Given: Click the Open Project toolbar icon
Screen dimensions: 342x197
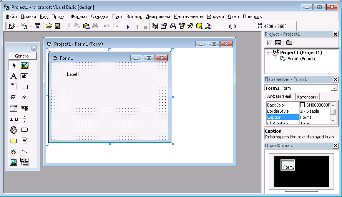Looking at the screenshot, I should pyautogui.click(x=49, y=26).
